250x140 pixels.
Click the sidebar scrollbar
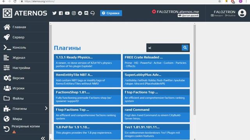coord(51,79)
